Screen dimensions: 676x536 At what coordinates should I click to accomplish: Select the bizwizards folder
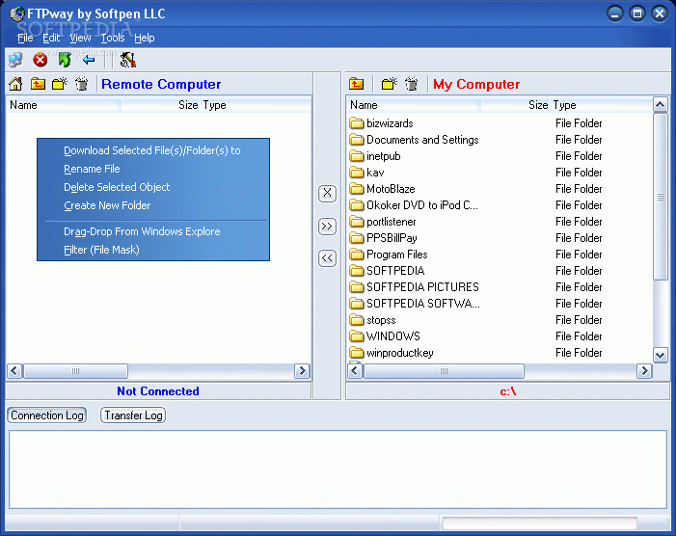[x=381, y=123]
